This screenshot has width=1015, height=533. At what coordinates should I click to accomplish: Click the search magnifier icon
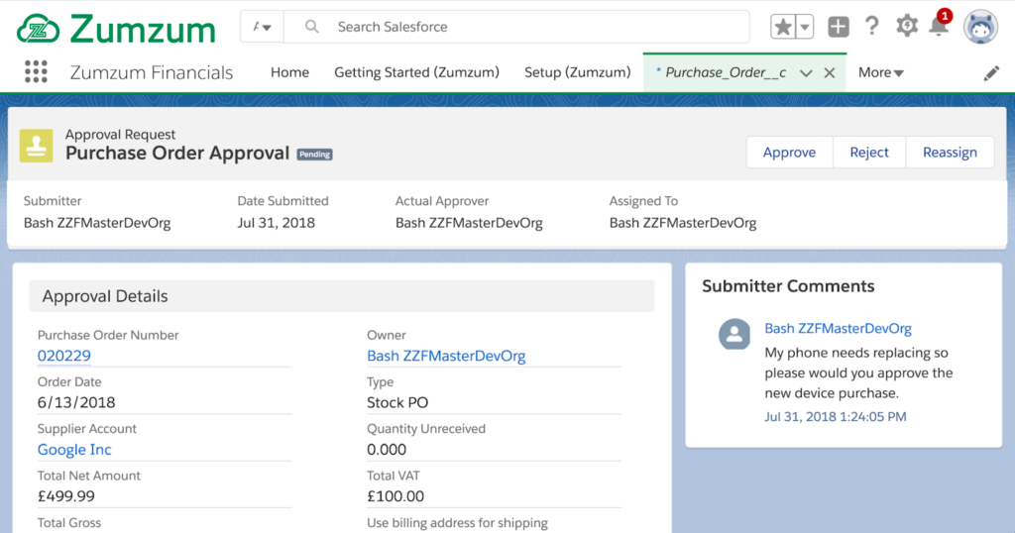click(312, 27)
